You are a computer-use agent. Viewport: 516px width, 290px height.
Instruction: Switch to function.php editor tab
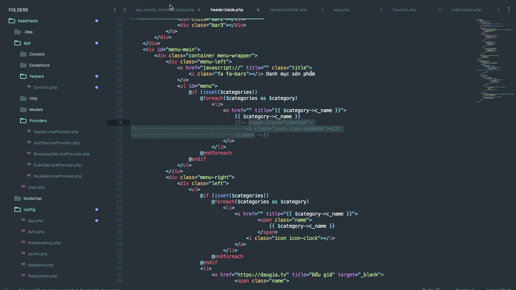404,10
